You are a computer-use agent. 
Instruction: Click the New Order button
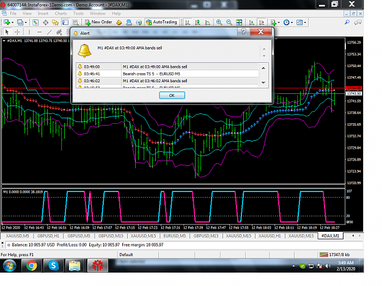point(98,22)
